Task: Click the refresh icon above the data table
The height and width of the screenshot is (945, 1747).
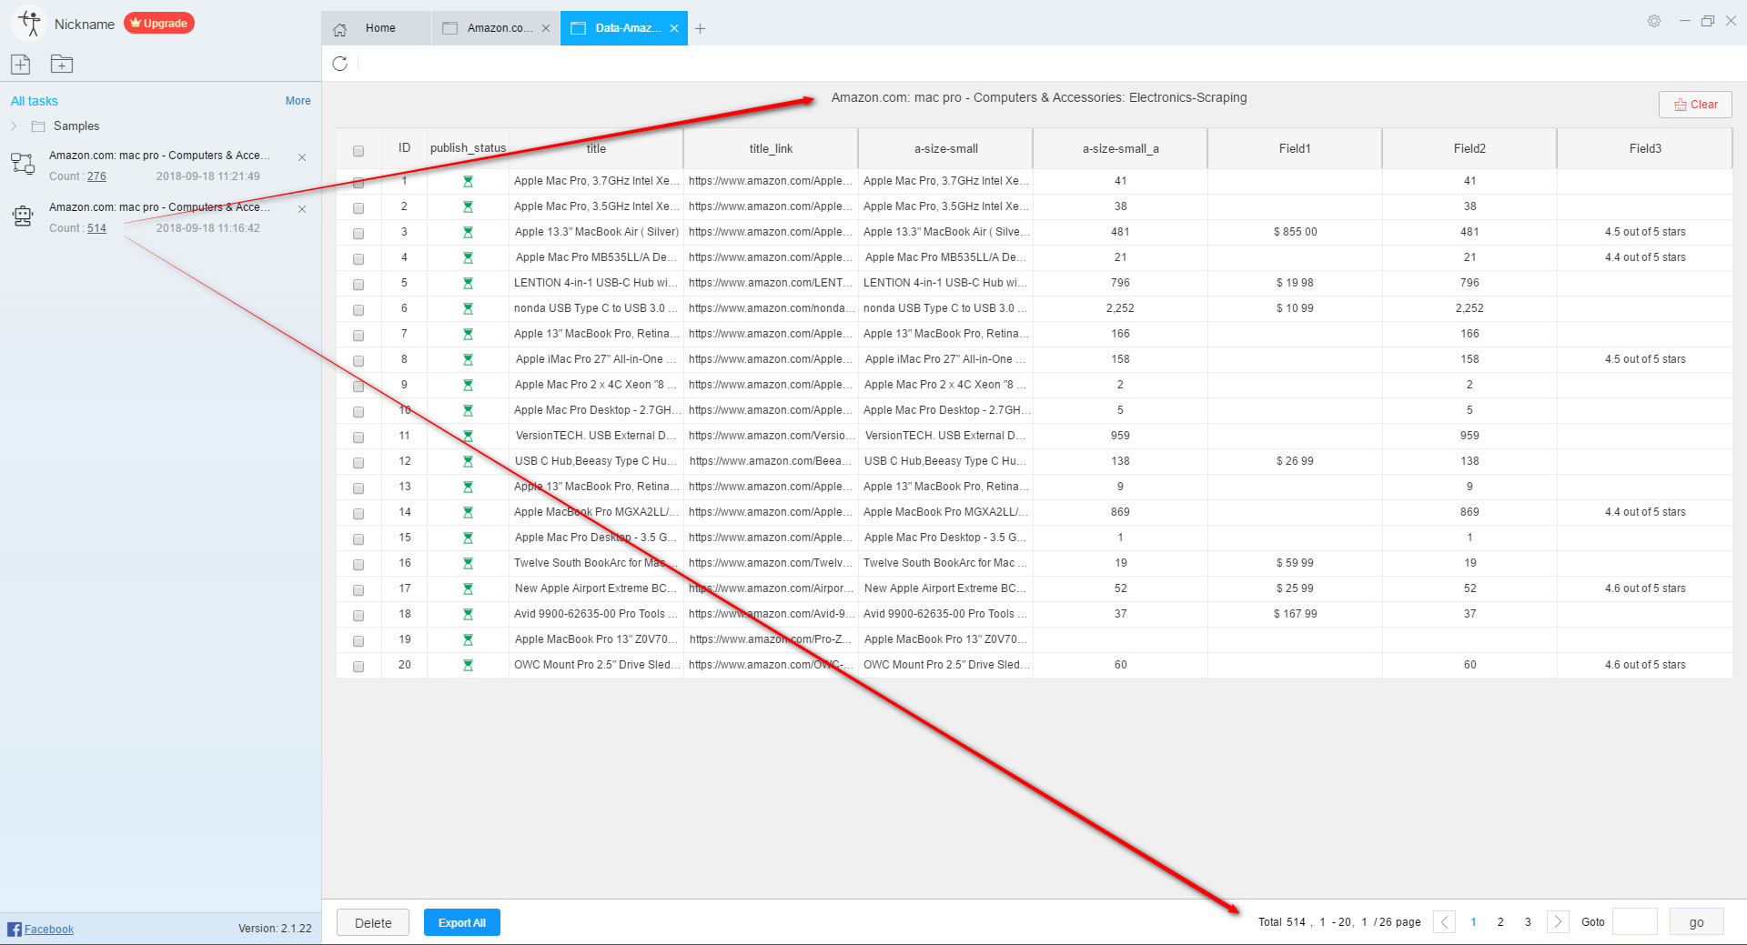Action: (x=340, y=64)
